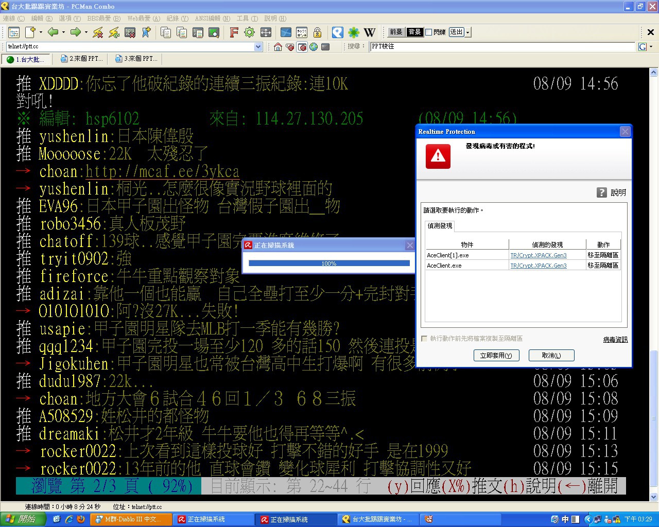Click the help question mark icon in Realtime Protection
The width and height of the screenshot is (659, 527).
pyautogui.click(x=602, y=192)
